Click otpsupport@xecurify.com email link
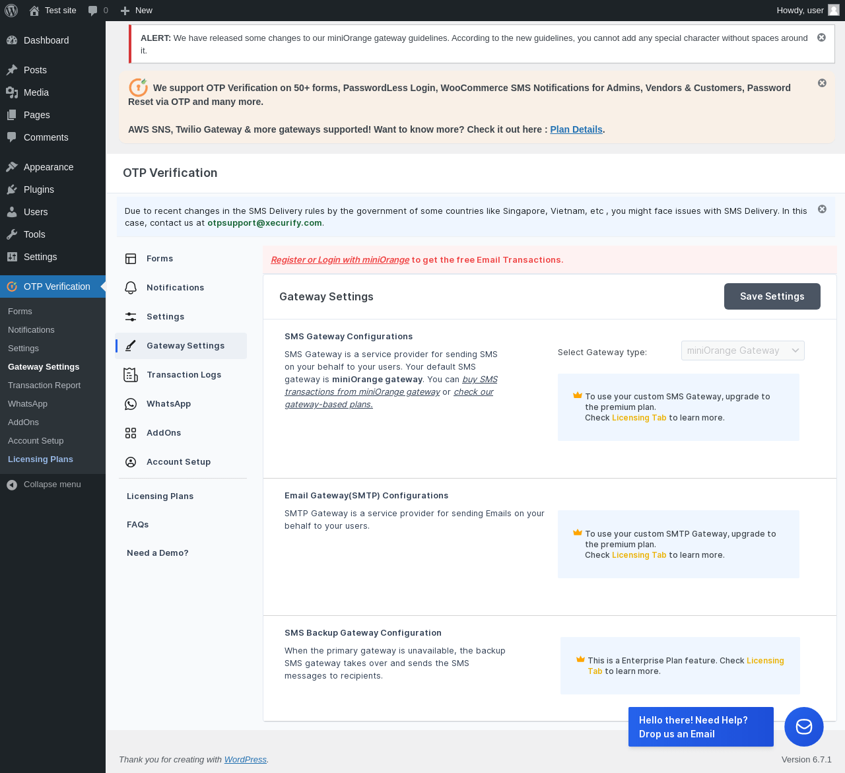The width and height of the screenshot is (845, 773). pyautogui.click(x=265, y=223)
